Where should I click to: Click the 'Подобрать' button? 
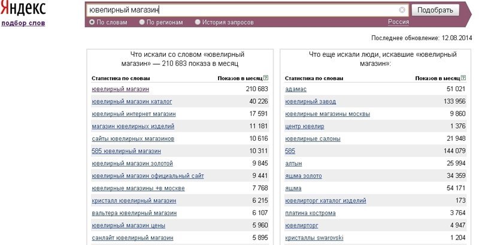(435, 10)
